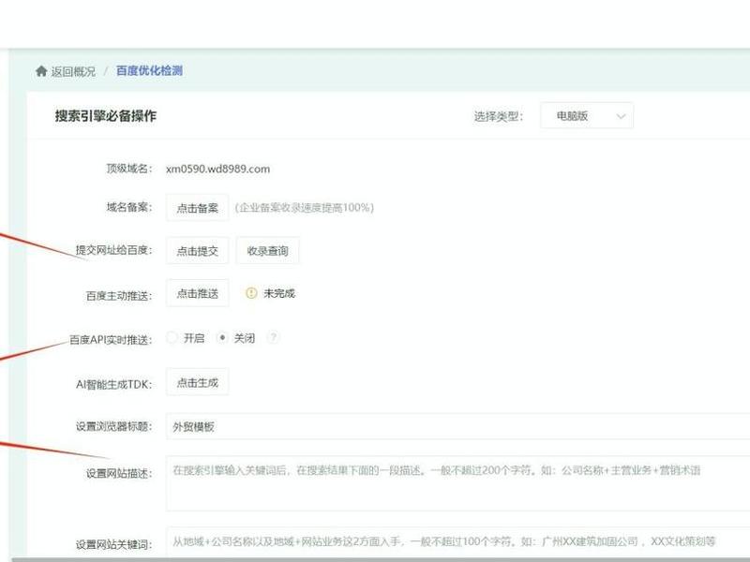750x562 pixels.
Task: Click the domain text xm0590.wd8989.com
Action: tap(217, 169)
